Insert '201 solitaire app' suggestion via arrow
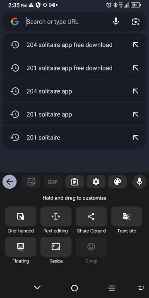The width and height of the screenshot is (149, 298). click(x=136, y=114)
